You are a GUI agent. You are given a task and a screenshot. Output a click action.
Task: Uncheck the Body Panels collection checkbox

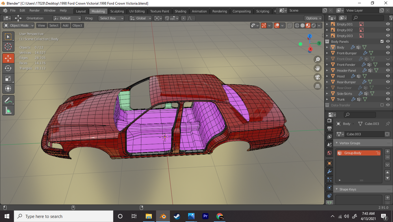[382, 42]
